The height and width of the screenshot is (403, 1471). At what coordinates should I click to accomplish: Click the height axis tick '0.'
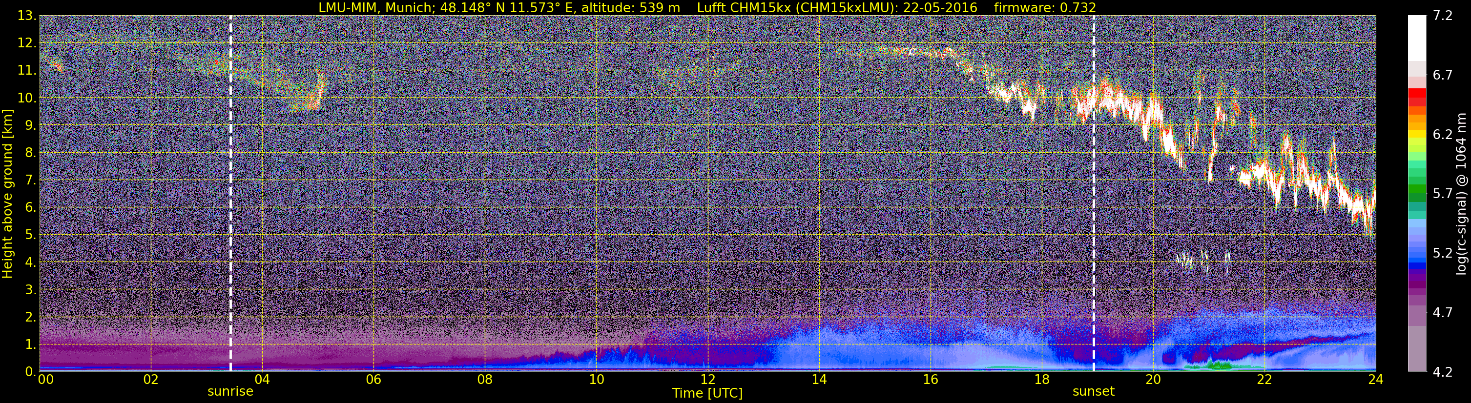point(30,372)
